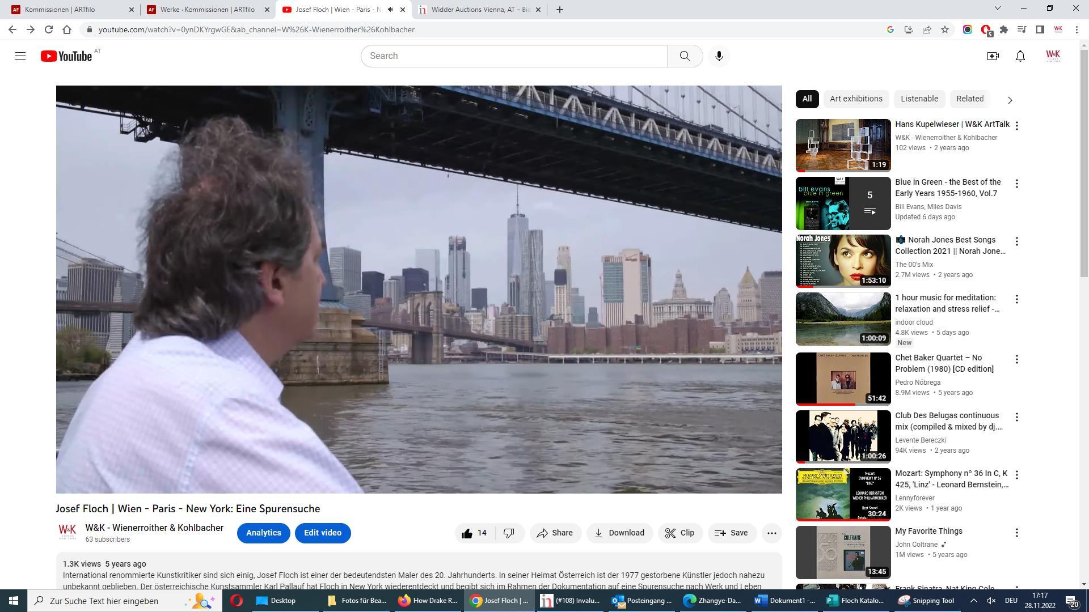Open the notifications bell
The width and height of the screenshot is (1089, 612).
(1020, 56)
